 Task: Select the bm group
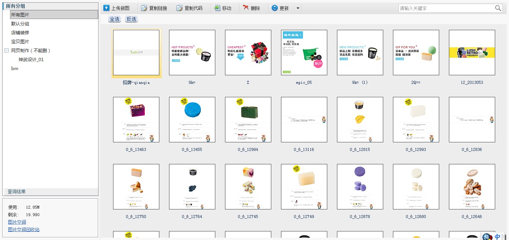tap(15, 69)
